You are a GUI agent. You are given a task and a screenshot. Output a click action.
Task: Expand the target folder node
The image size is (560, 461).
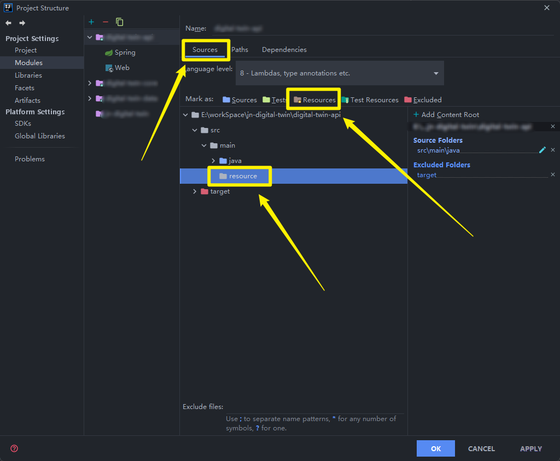tap(195, 191)
